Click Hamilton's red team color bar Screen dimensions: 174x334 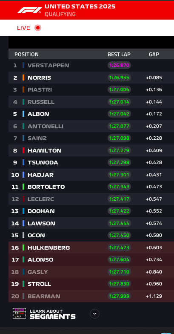pyautogui.click(x=23, y=150)
